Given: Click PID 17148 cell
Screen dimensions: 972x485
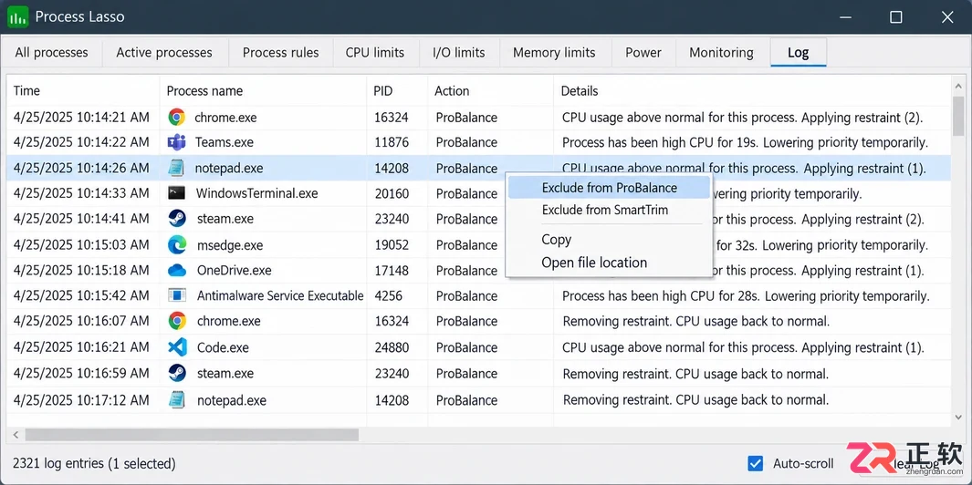Looking at the screenshot, I should click(x=392, y=270).
